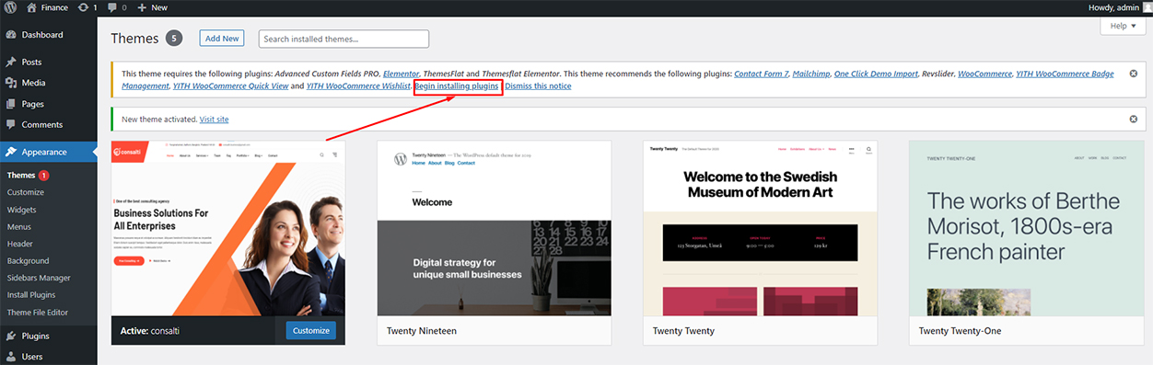
Task: Dismiss the New theme activated notice
Action: coord(1134,120)
